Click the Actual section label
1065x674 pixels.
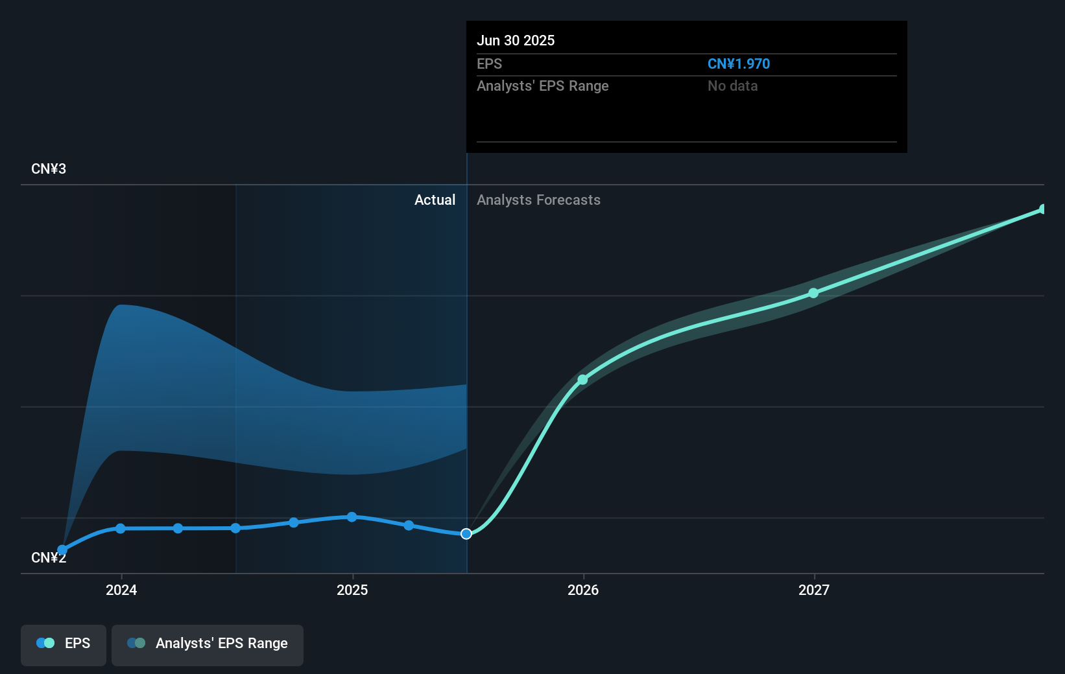435,200
